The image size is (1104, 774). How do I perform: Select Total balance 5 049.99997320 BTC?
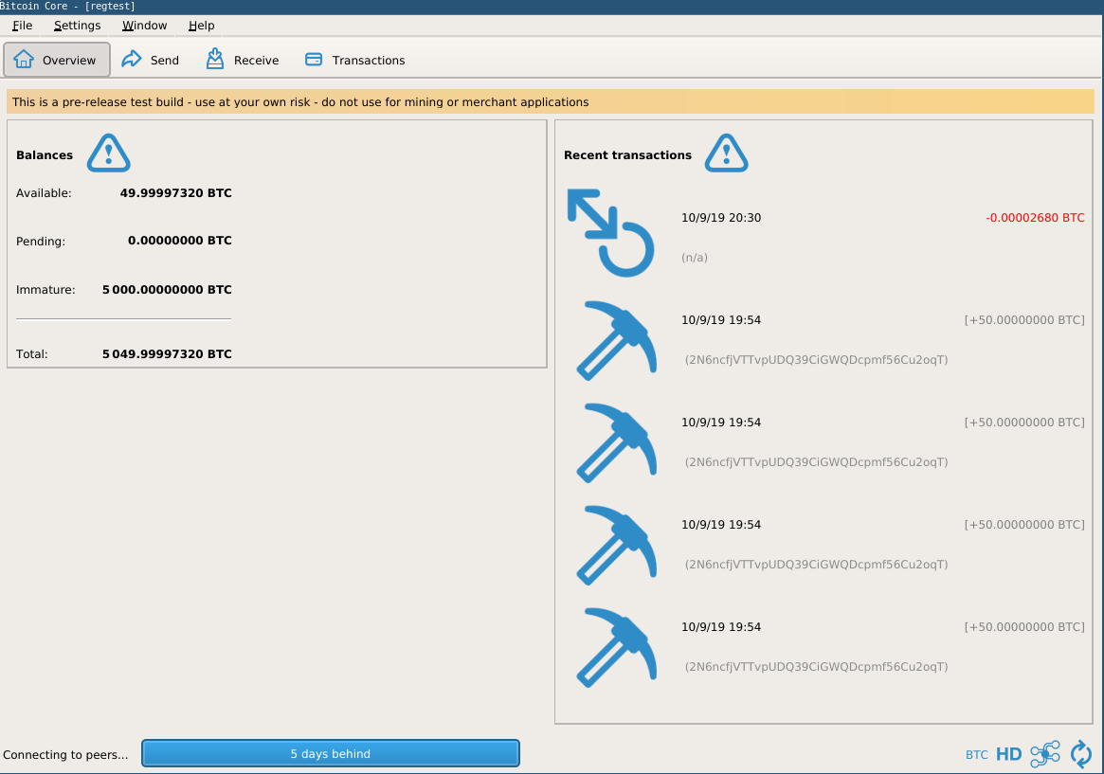pyautogui.click(x=167, y=354)
